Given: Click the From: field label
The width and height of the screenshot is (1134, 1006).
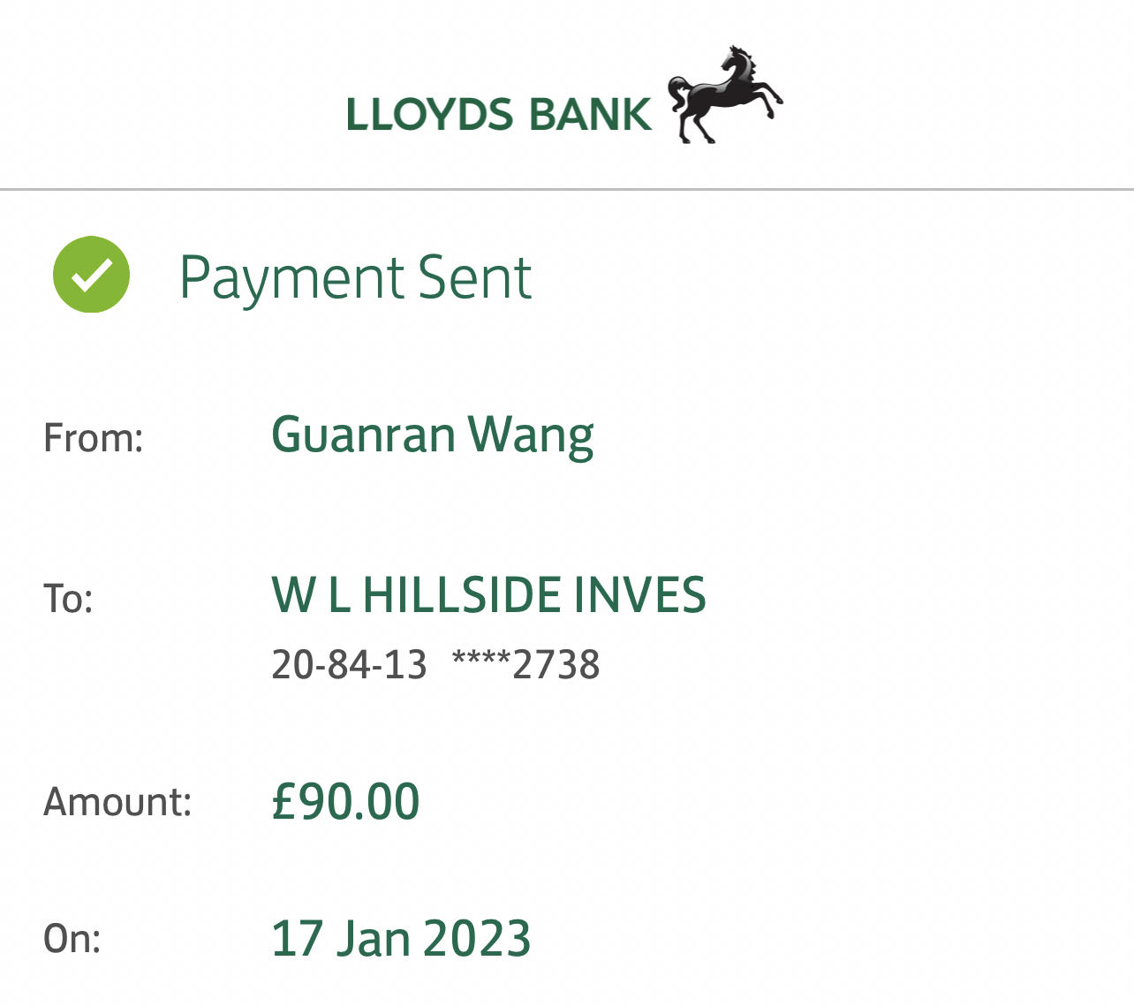Looking at the screenshot, I should [x=93, y=438].
